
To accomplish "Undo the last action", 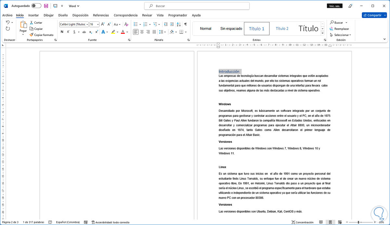I will pyautogui.click(x=8, y=22).
